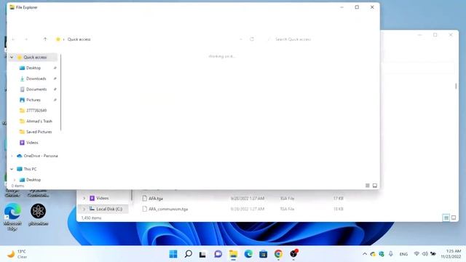Switch background window to details view

(x=446, y=218)
